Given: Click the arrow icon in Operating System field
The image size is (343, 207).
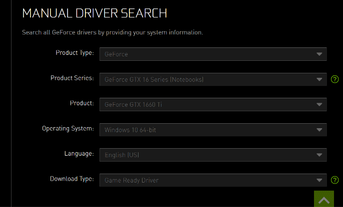Looking at the screenshot, I should coord(319,130).
